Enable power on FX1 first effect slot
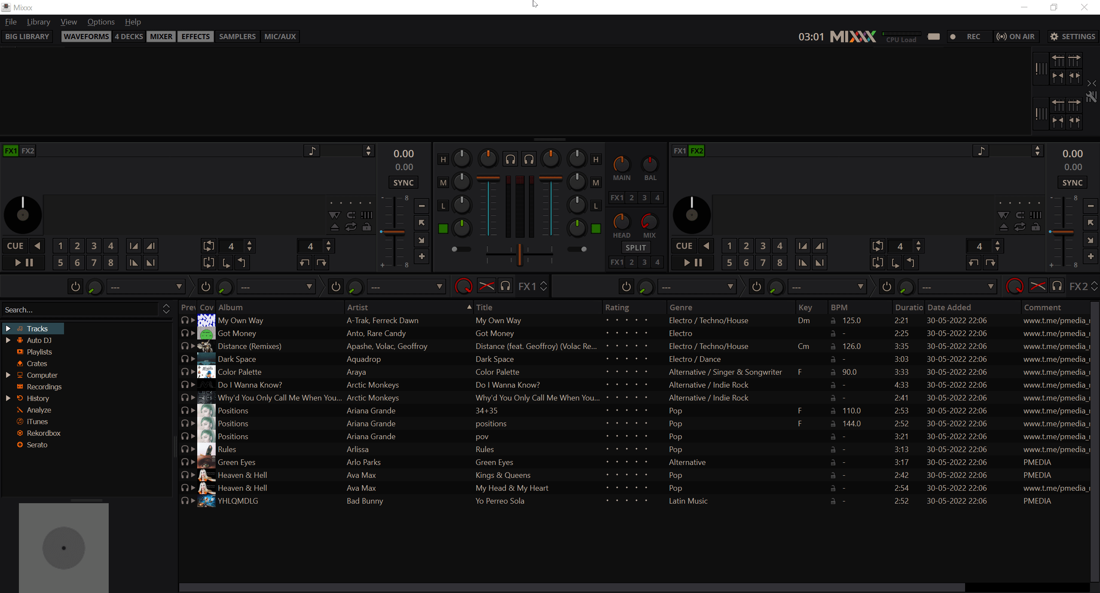This screenshot has width=1100, height=593. pyautogui.click(x=75, y=287)
